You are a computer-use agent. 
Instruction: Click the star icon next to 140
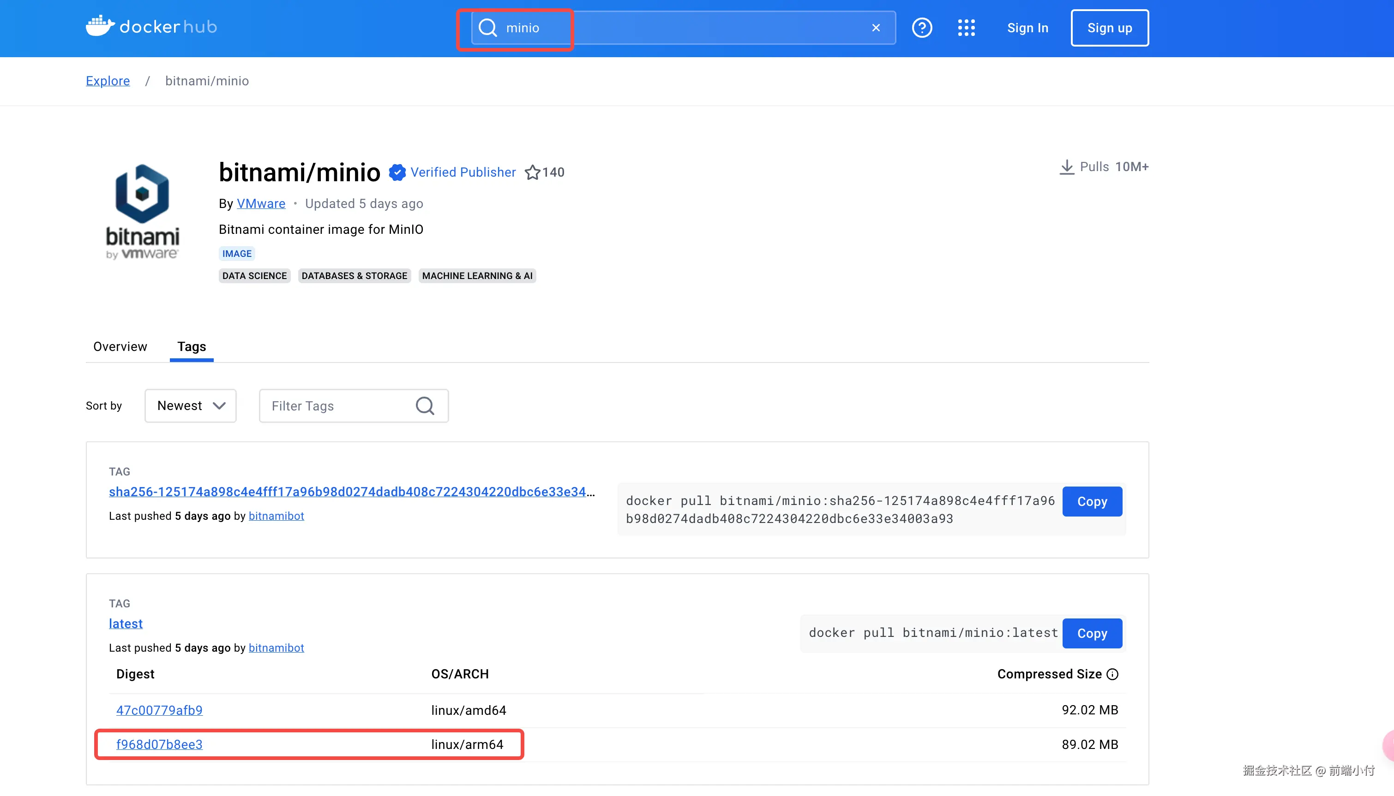[x=532, y=173]
